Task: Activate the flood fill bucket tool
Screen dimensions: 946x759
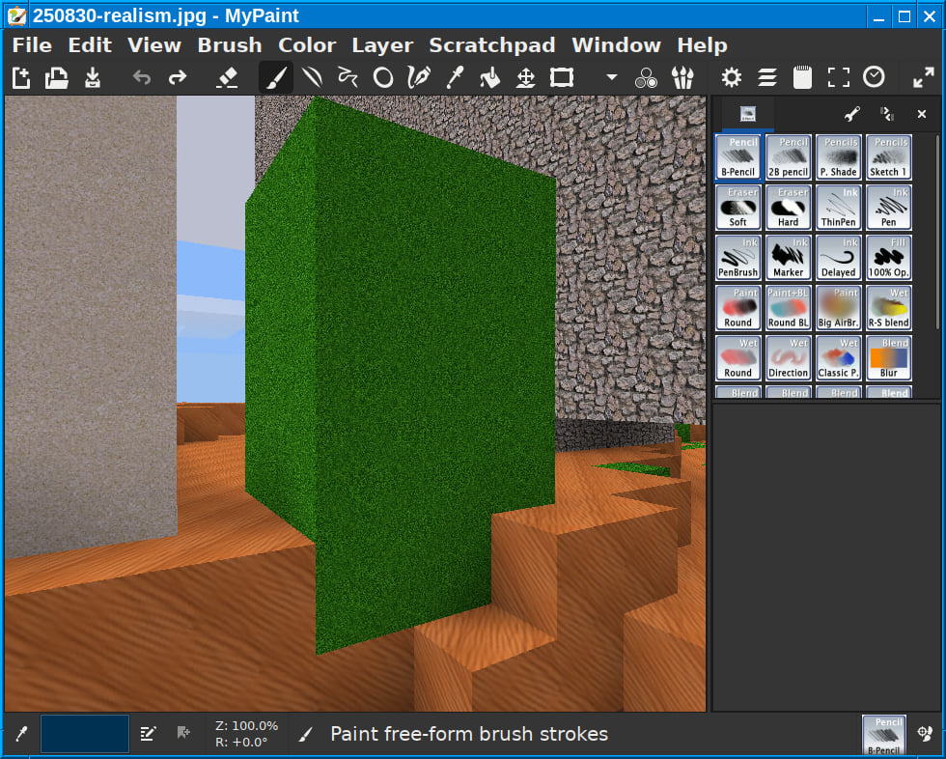Action: [490, 78]
